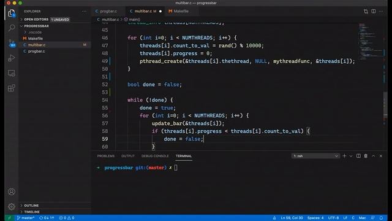Maximize the terminal panel size
392x221 pixels.
pyautogui.click(x=373, y=156)
